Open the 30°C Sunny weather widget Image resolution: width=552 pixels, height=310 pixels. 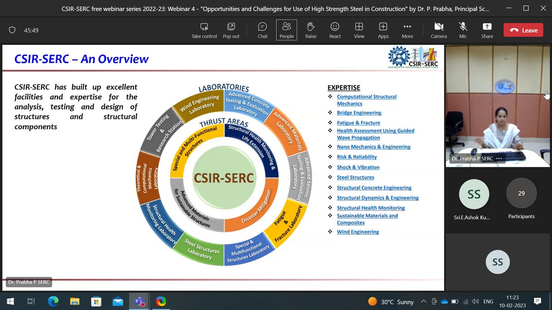[x=391, y=302]
